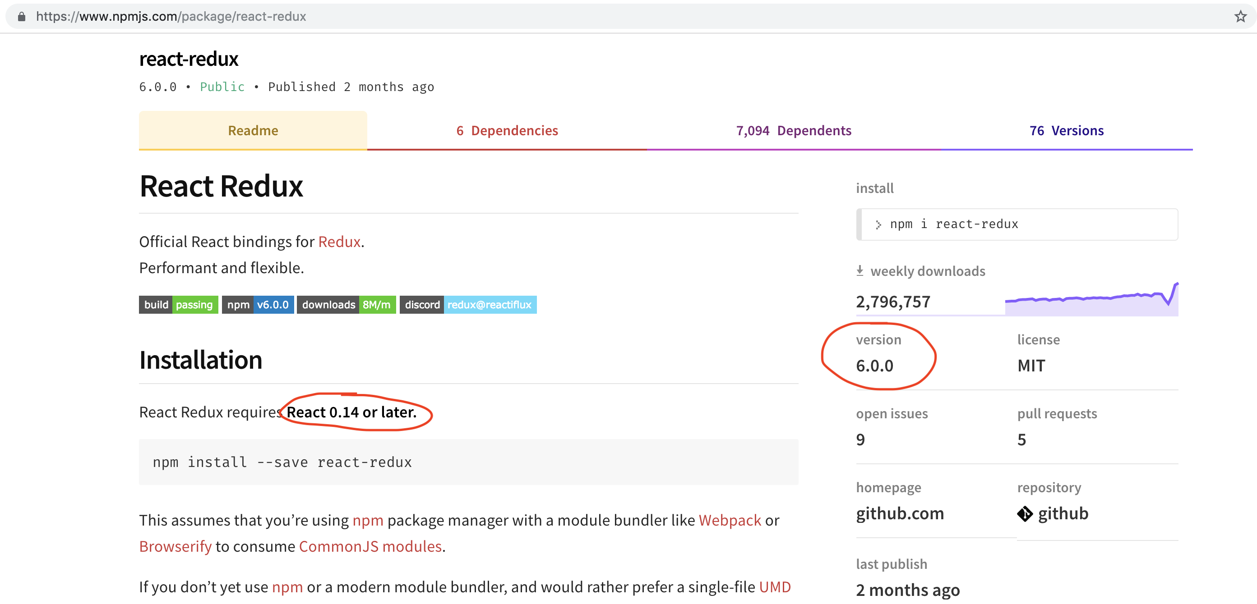This screenshot has width=1257, height=604.
Task: Open the 6 Dependencies tab
Action: pos(507,131)
